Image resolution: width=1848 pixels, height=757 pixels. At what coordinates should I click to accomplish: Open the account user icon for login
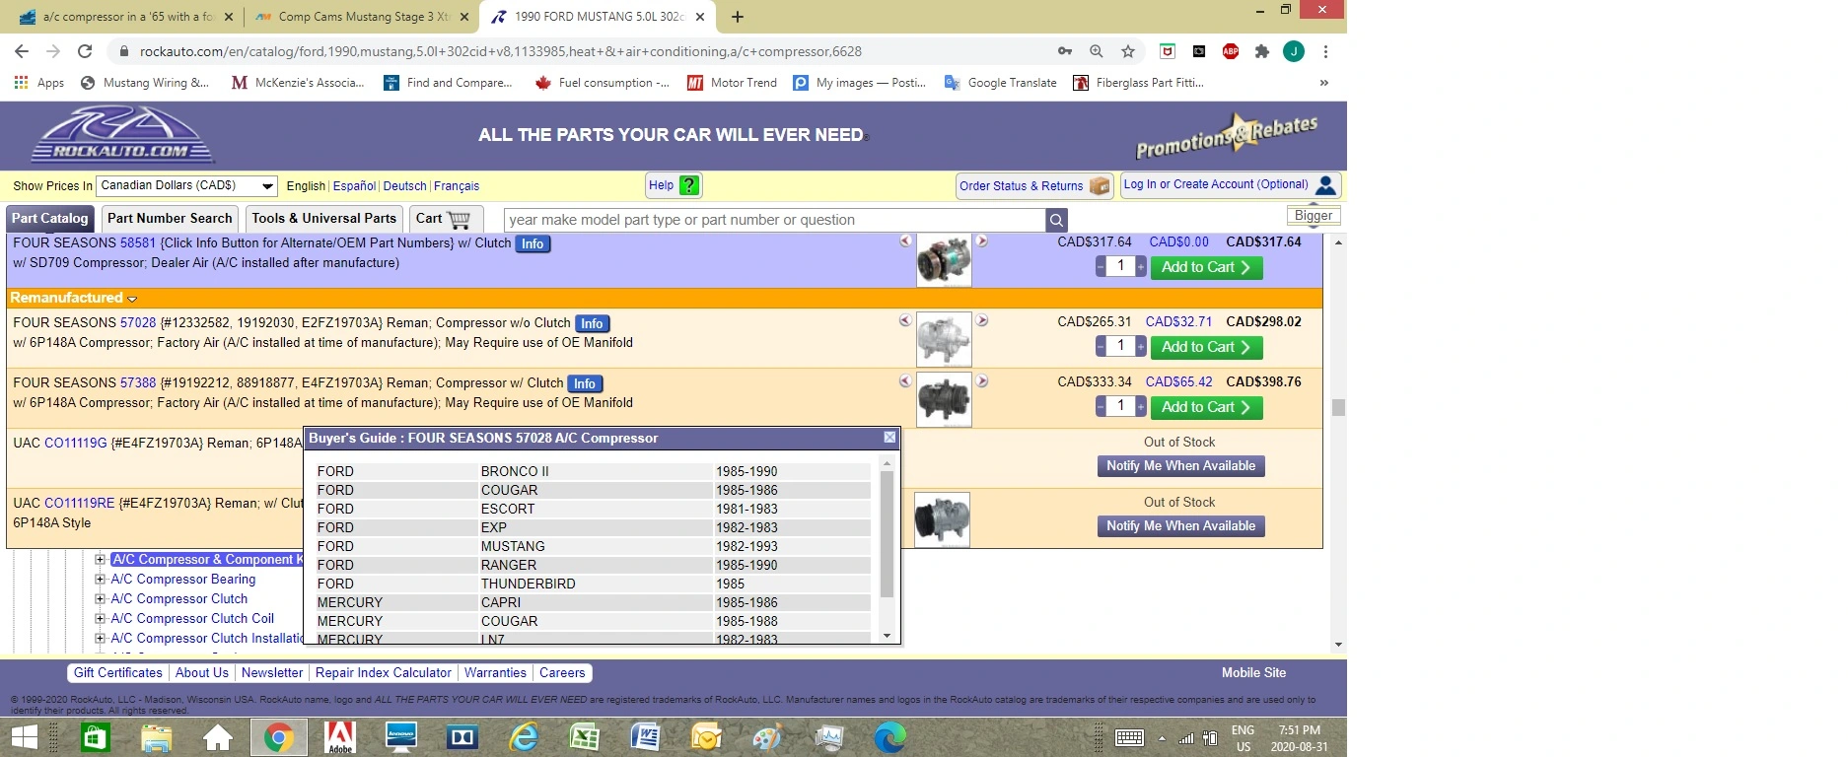tap(1326, 185)
